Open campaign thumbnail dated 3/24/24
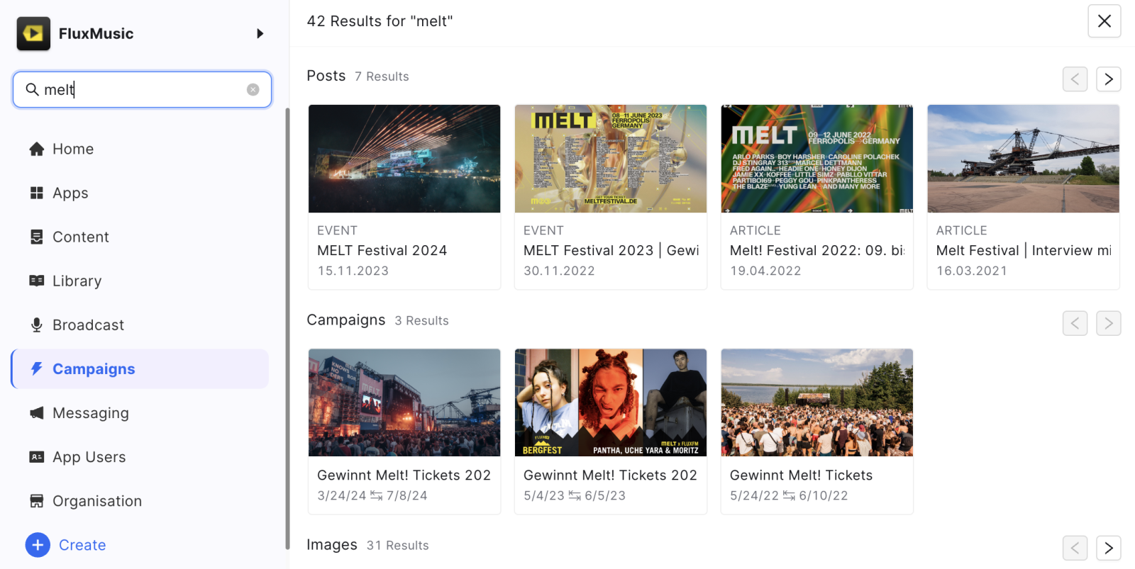Image resolution: width=1135 pixels, height=569 pixels. point(404,402)
